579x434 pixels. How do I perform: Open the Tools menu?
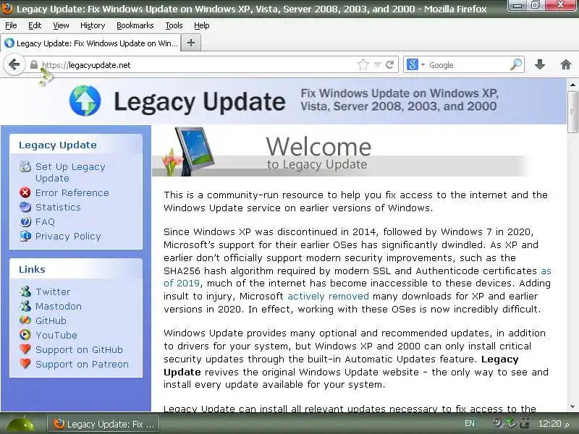[174, 25]
